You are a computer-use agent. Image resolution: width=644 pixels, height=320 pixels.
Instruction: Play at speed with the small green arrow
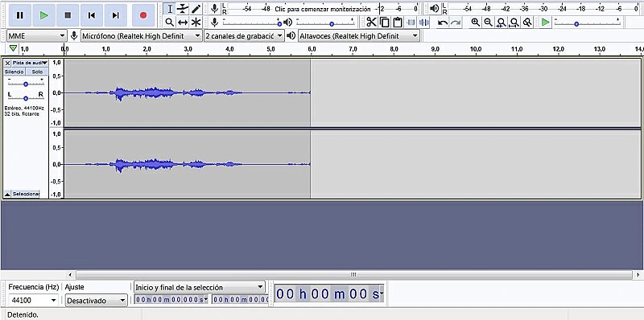pyautogui.click(x=545, y=23)
